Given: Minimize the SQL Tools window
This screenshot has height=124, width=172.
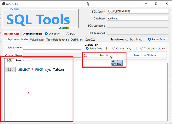Looking at the screenshot, I should tap(146, 3).
